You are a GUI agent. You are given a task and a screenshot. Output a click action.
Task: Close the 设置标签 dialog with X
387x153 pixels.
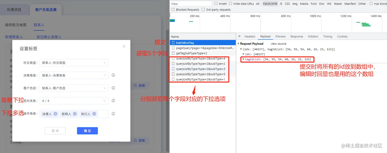coord(124,46)
